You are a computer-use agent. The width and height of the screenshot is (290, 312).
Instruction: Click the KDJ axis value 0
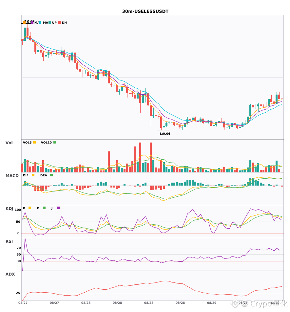pos(18,233)
